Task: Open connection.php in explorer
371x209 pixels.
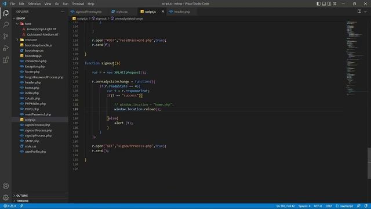Action: coord(35,61)
